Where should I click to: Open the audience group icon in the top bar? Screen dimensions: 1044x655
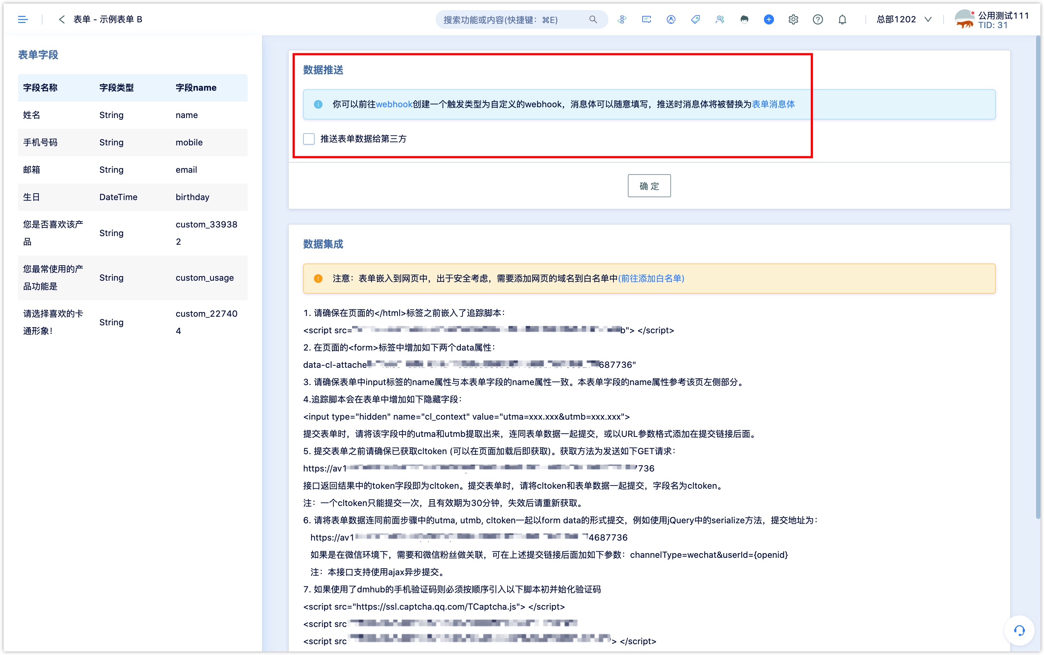(x=720, y=19)
